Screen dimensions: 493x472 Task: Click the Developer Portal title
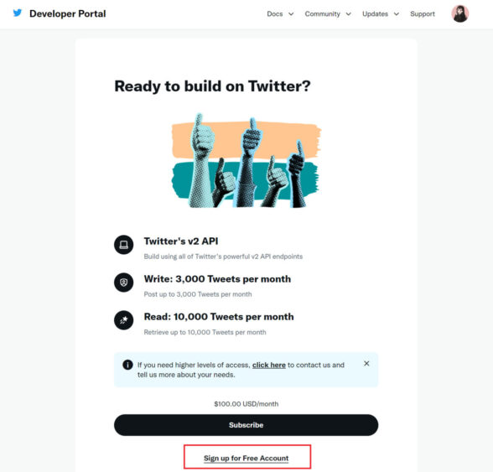coord(68,14)
